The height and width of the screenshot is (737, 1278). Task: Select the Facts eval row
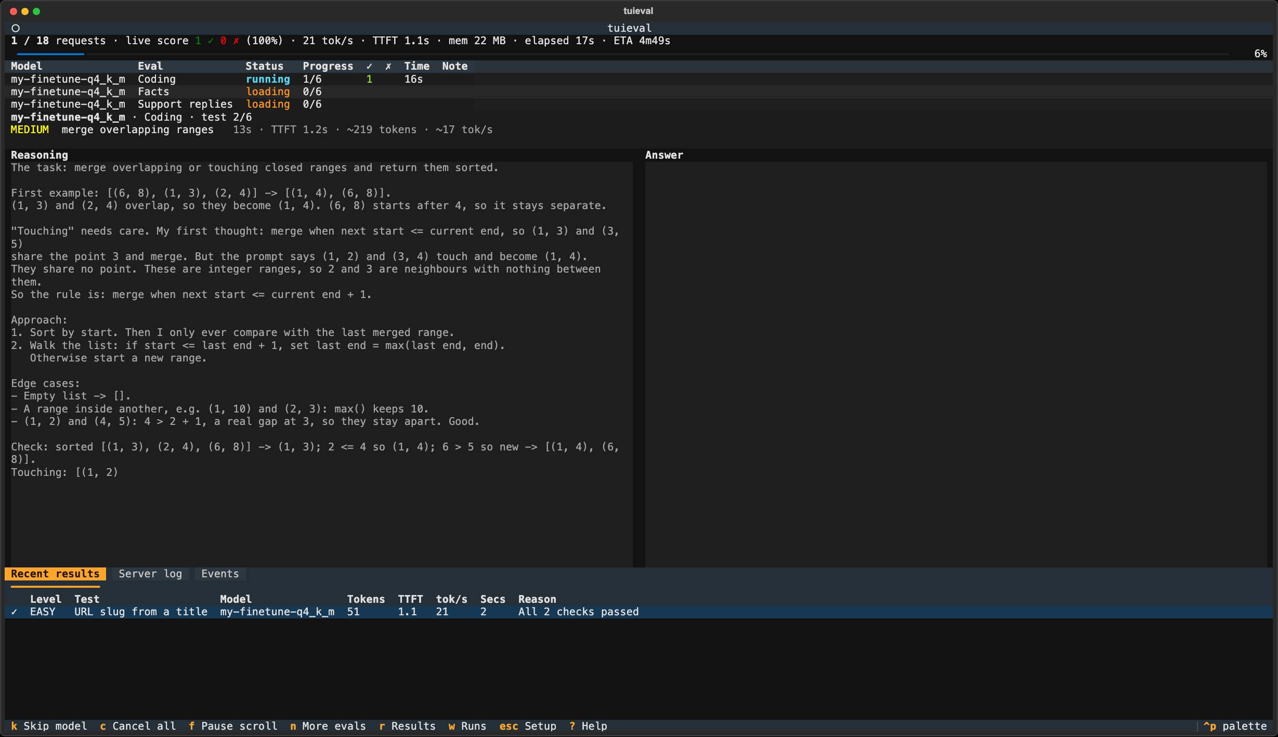point(638,92)
